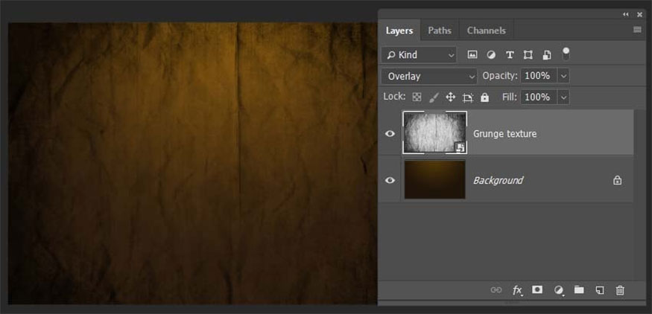Switch to the Paths tab
The image size is (652, 314).
pos(439,31)
